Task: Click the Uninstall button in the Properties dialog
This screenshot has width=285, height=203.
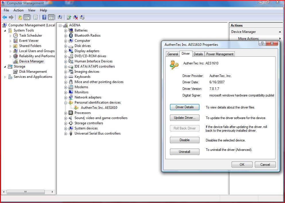Action: (185, 152)
